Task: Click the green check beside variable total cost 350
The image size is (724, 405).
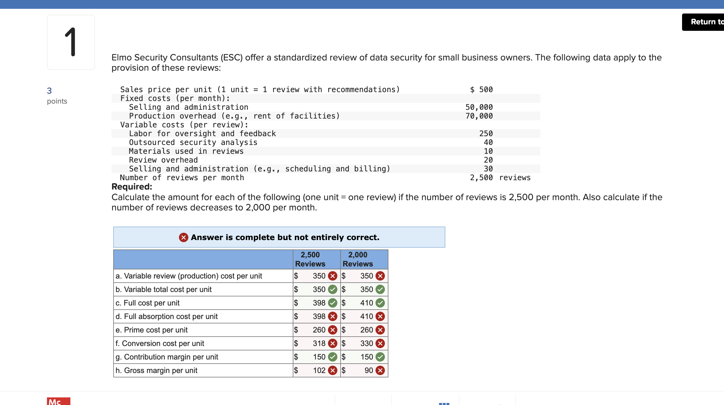Action: coord(333,289)
